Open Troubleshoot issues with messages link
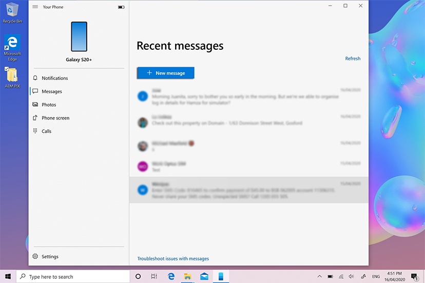The width and height of the screenshot is (425, 283). pos(173,258)
